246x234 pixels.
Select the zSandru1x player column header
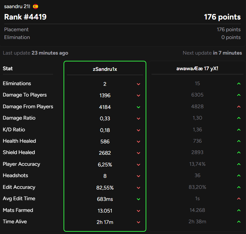point(105,69)
